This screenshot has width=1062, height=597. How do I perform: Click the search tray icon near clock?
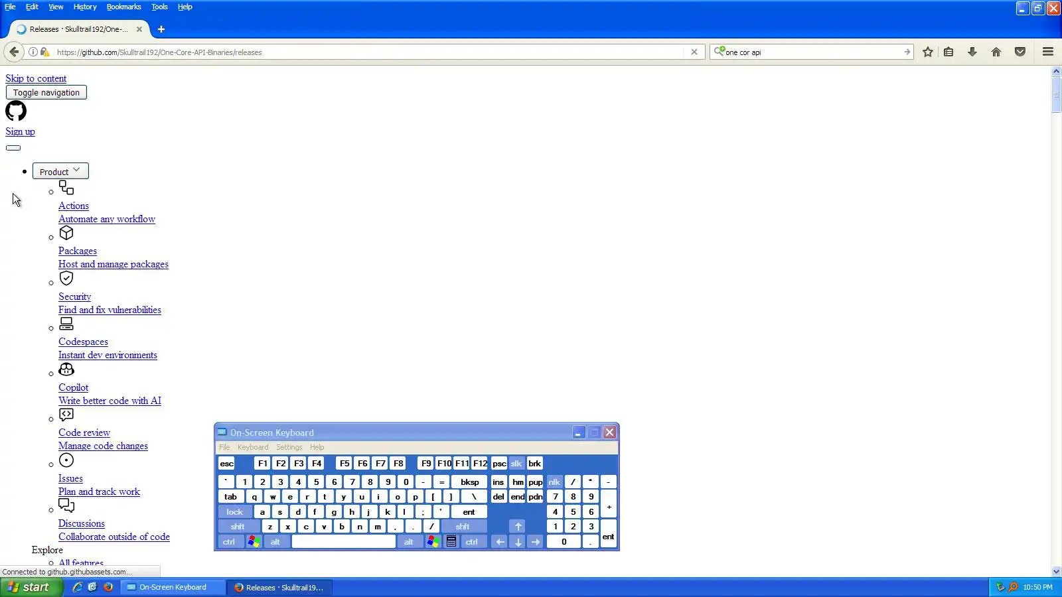click(1013, 587)
